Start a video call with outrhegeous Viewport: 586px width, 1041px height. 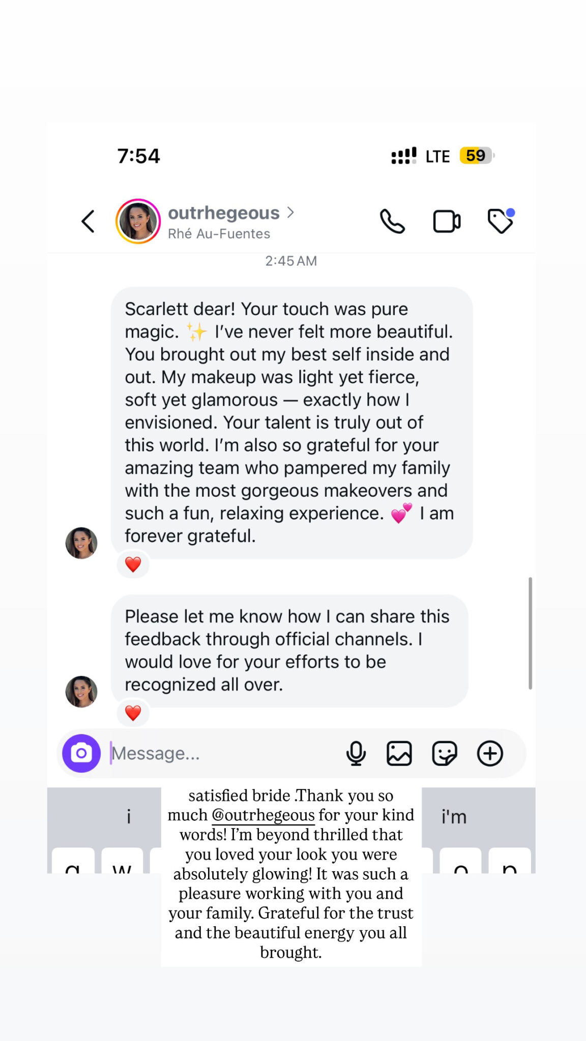point(447,222)
